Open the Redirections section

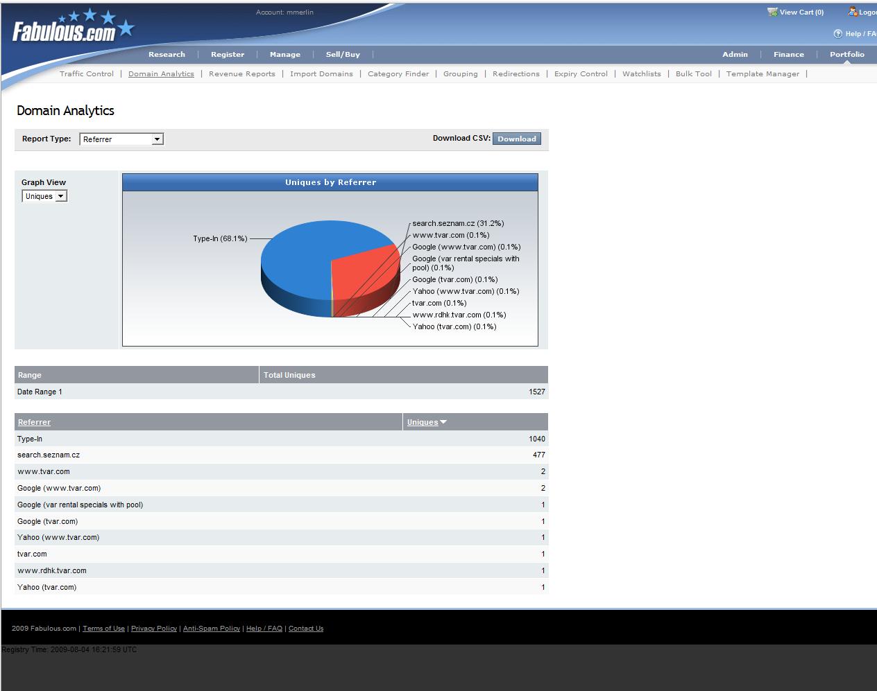(516, 73)
